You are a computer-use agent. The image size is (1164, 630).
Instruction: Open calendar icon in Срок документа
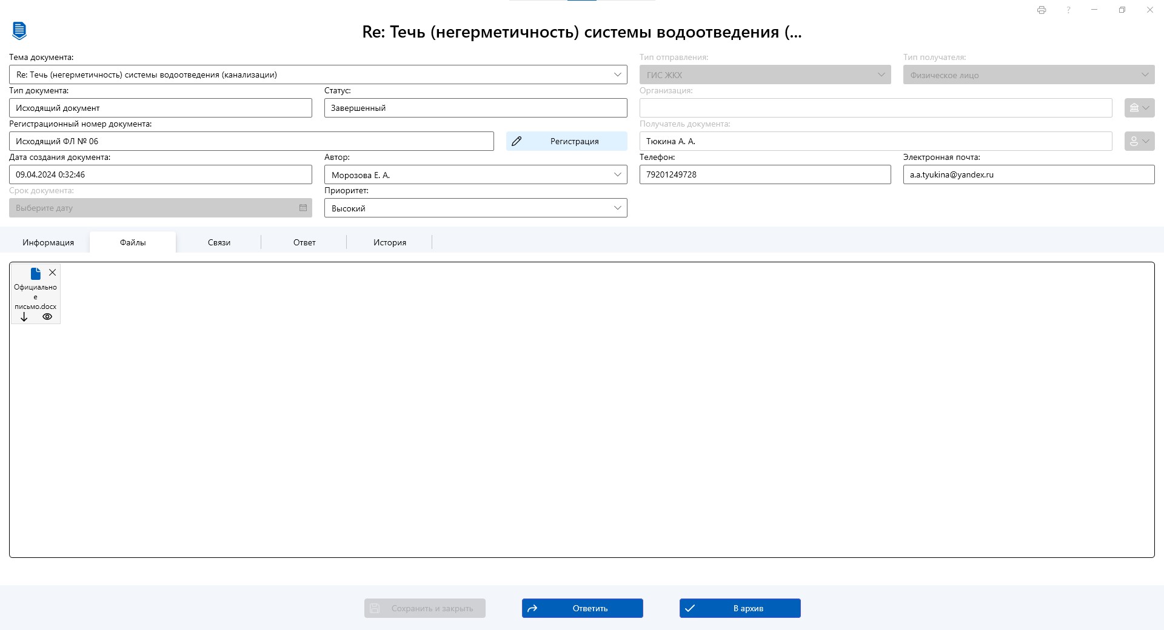coord(303,208)
